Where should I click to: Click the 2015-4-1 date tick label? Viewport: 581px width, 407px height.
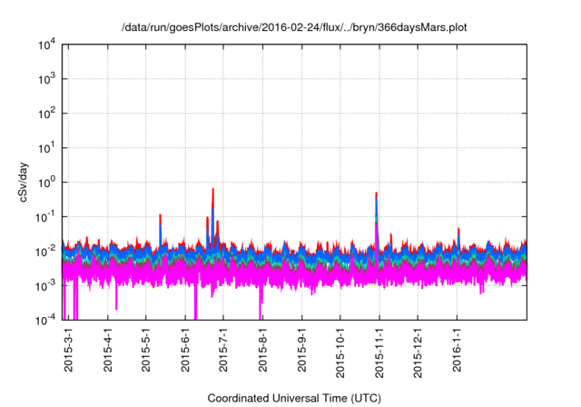coord(107,350)
